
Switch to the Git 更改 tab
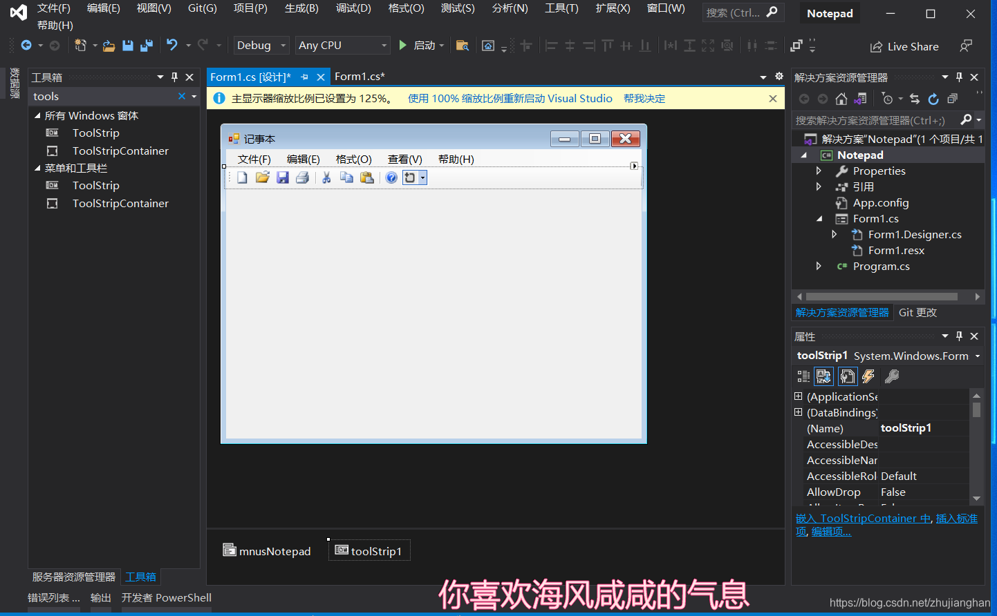click(x=917, y=313)
